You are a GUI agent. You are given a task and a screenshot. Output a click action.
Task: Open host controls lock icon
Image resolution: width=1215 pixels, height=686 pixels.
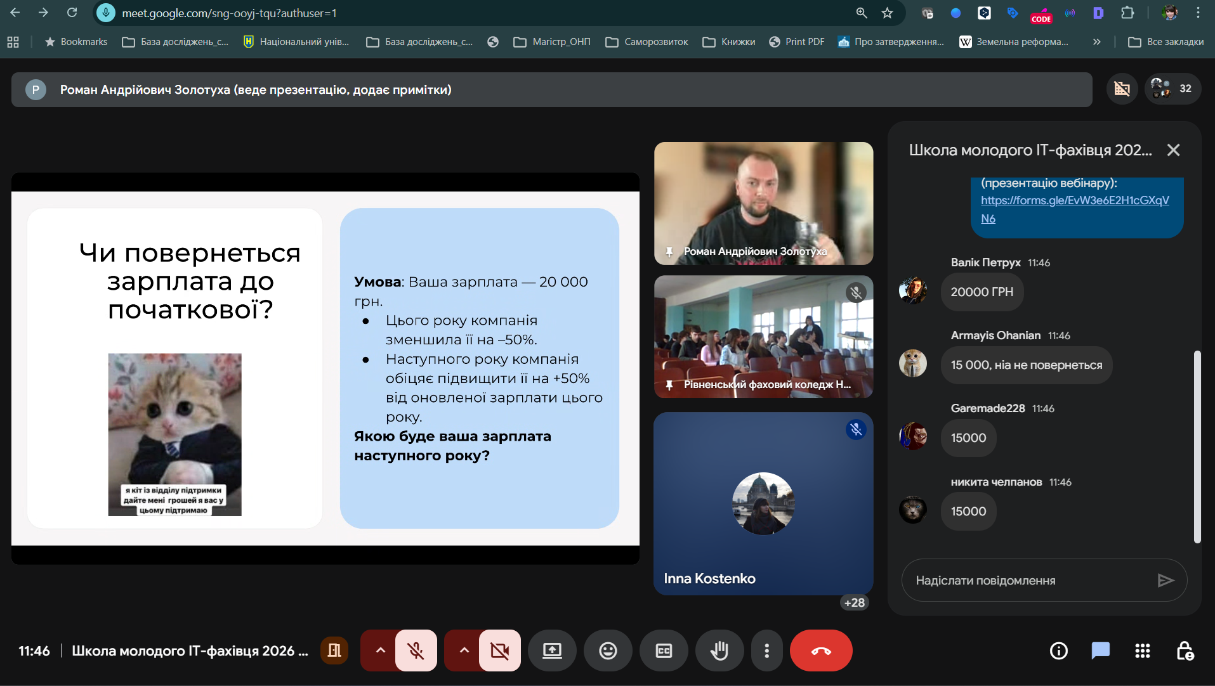click(x=1185, y=650)
